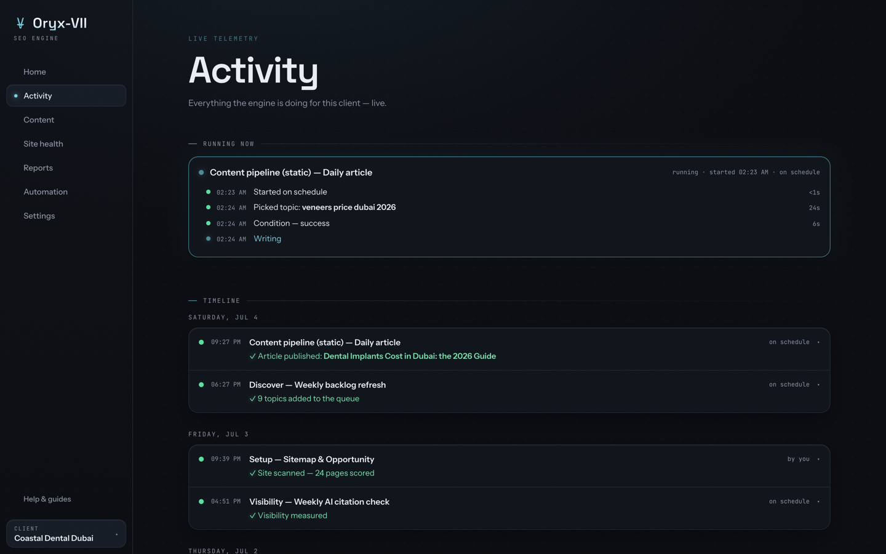
Task: Click the checkmark before 'Site scanned'
Action: point(252,473)
